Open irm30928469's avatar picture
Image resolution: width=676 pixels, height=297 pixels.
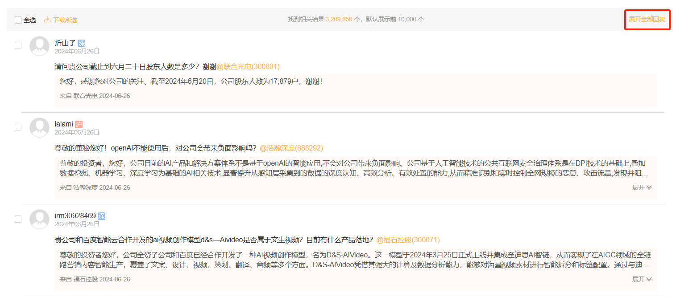pos(39,219)
